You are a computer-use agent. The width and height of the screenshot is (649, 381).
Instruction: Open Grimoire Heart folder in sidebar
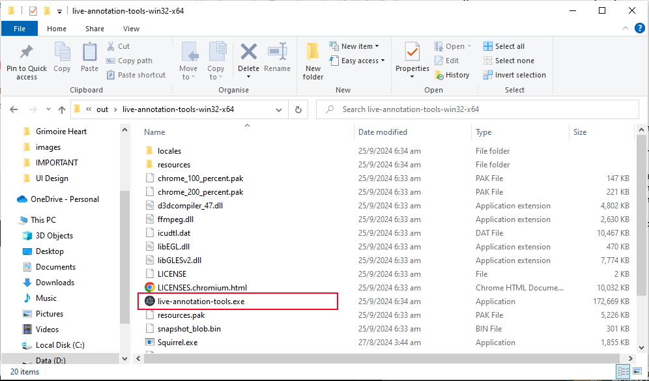[61, 132]
